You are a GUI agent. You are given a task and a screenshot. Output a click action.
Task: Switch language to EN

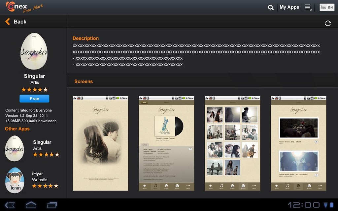click(330, 7)
